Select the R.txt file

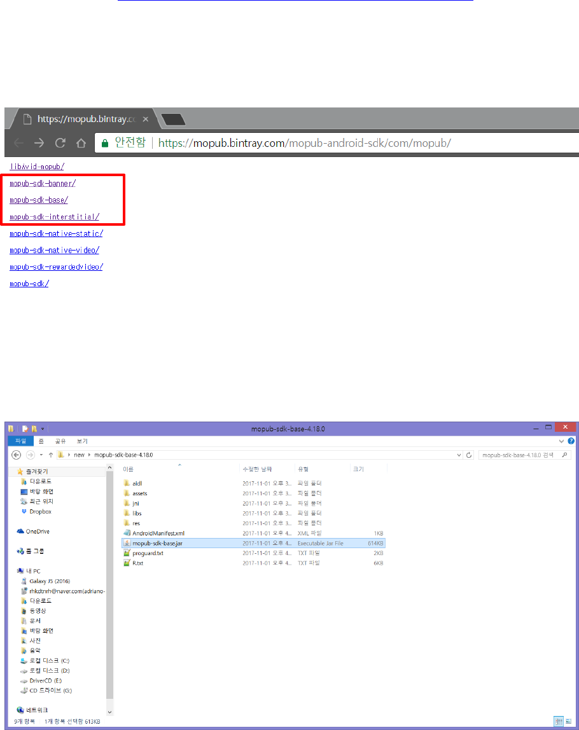tap(137, 563)
